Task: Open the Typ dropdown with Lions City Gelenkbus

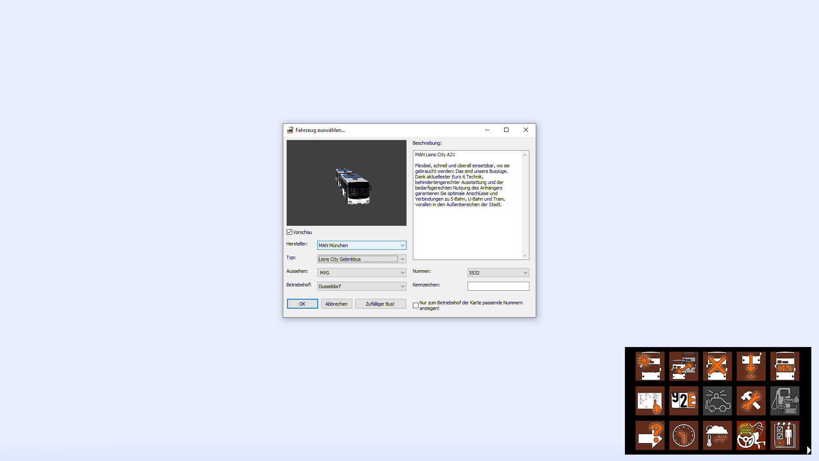Action: tap(362, 259)
